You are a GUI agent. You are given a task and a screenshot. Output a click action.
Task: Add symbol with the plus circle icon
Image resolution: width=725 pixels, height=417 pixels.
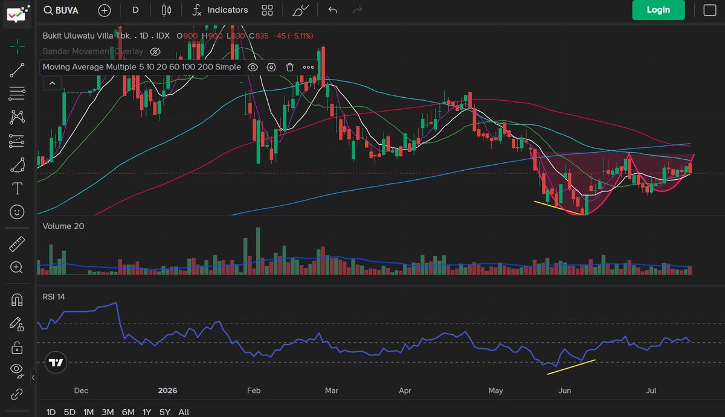point(105,10)
